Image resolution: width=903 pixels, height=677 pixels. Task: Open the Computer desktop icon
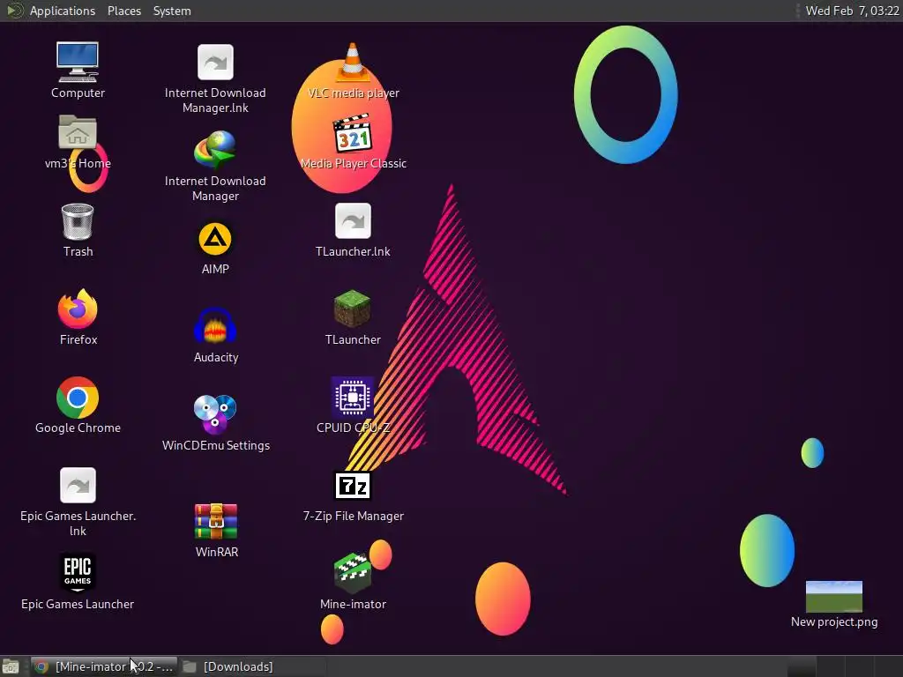coord(78,63)
